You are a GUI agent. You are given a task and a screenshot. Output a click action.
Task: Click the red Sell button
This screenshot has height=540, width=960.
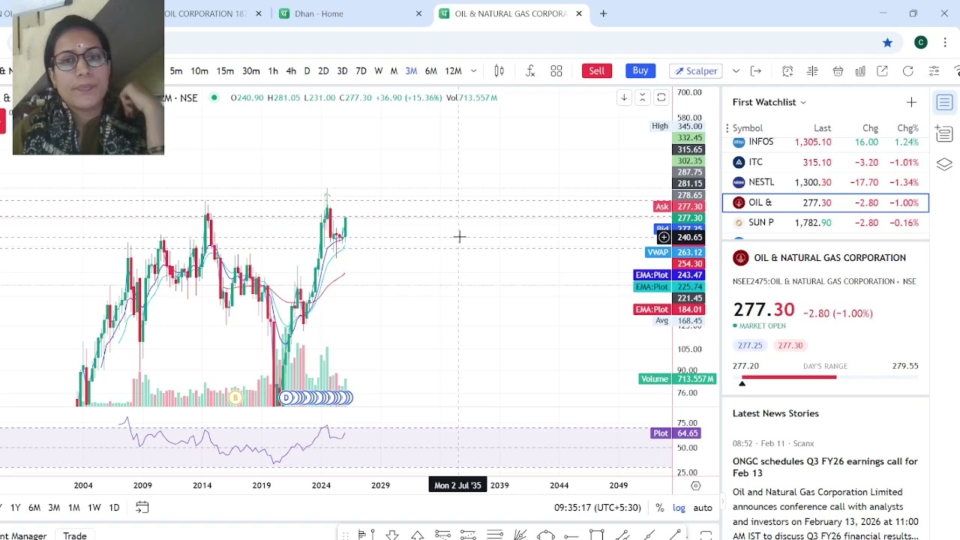point(596,70)
